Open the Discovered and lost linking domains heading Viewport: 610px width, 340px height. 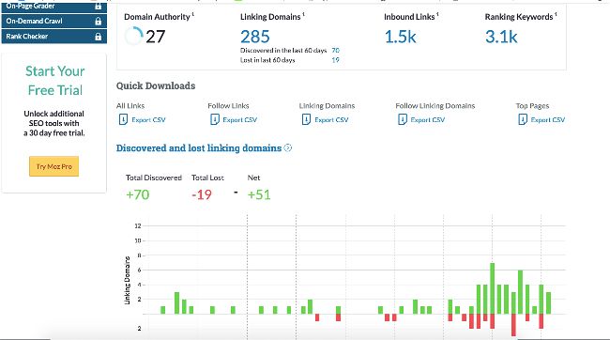click(x=199, y=148)
